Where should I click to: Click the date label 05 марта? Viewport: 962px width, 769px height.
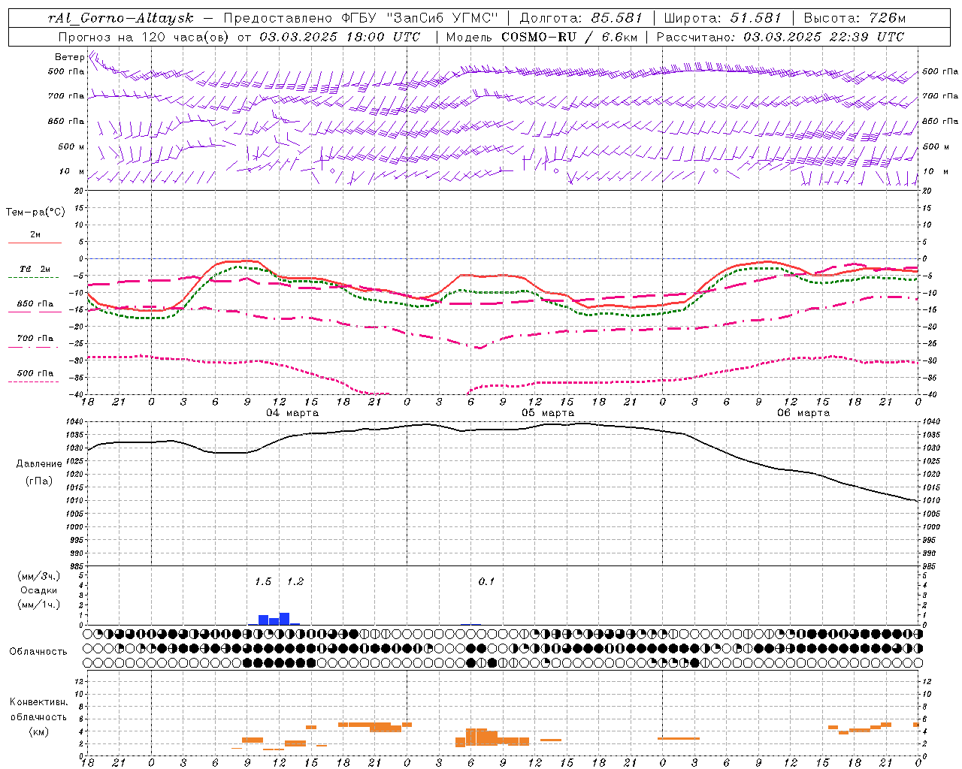tap(548, 413)
